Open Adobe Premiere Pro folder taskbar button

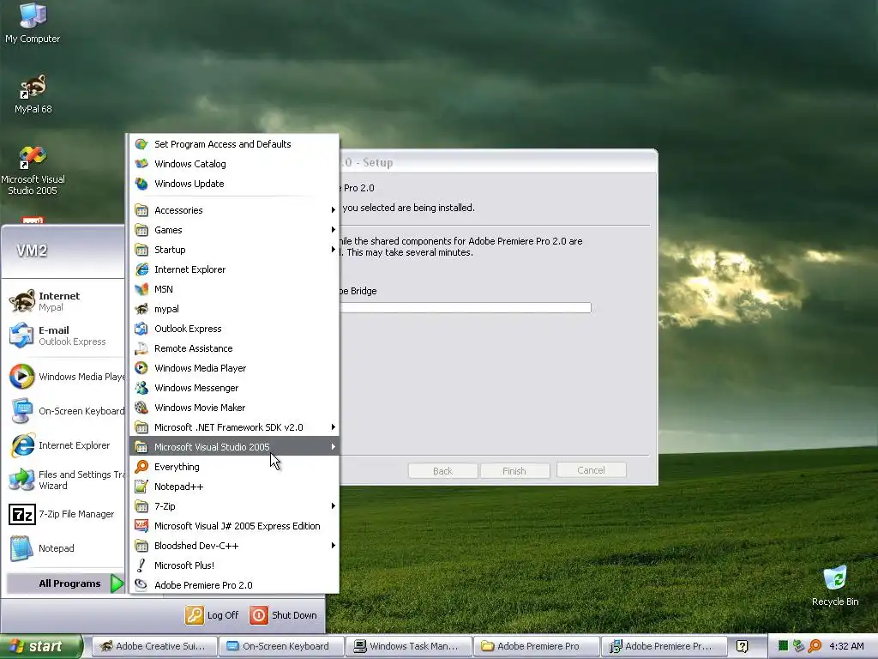[x=536, y=646]
